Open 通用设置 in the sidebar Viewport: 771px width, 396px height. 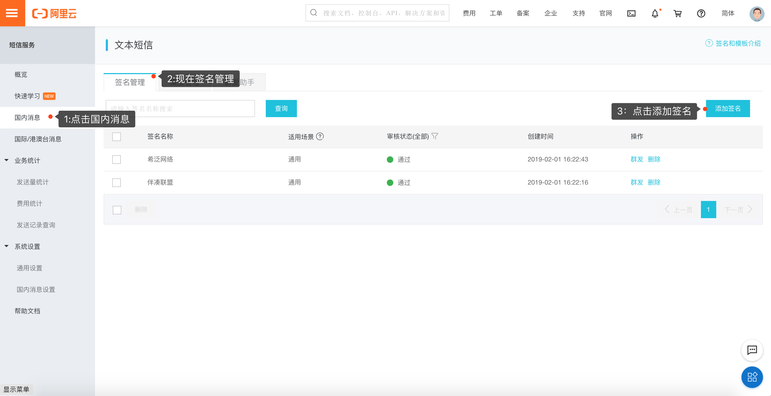[x=29, y=268]
